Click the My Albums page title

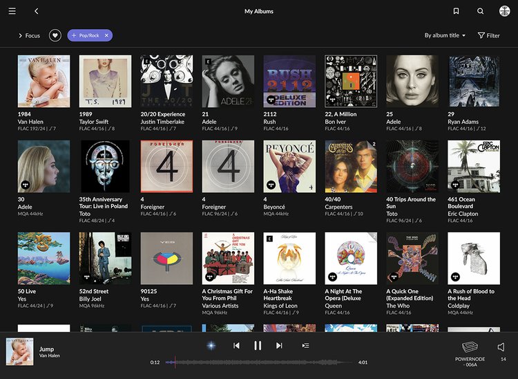tap(259, 11)
